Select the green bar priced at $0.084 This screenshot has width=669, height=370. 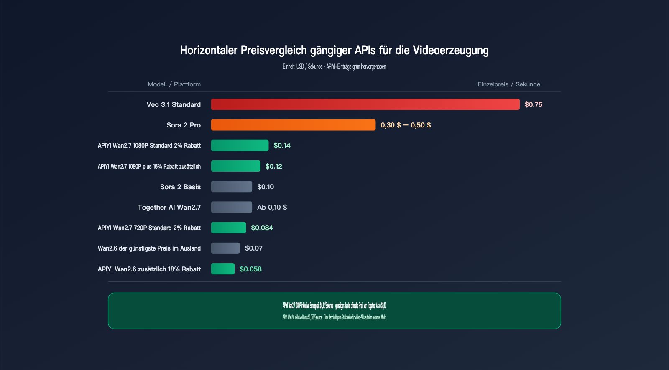click(228, 228)
